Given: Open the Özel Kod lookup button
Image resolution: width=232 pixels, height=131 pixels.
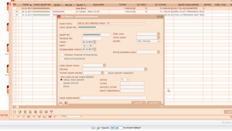Looking at the screenshot, I should [x=158, y=34].
